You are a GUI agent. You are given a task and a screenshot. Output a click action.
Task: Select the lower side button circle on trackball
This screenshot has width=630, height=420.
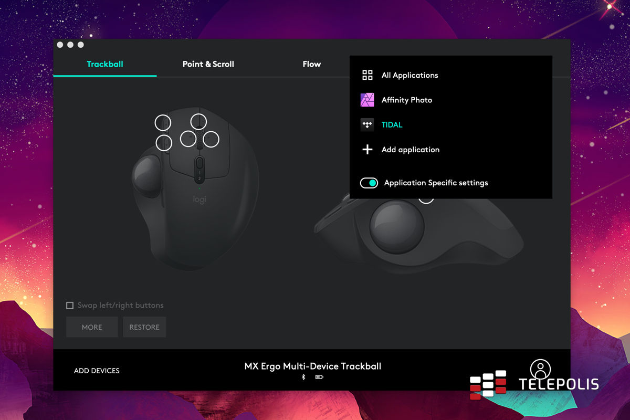tap(164, 142)
